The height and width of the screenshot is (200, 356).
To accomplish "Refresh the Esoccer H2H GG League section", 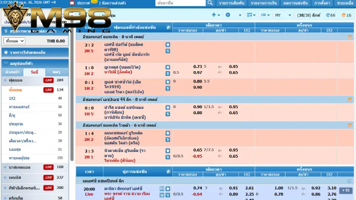I will pyautogui.click(x=350, y=100).
